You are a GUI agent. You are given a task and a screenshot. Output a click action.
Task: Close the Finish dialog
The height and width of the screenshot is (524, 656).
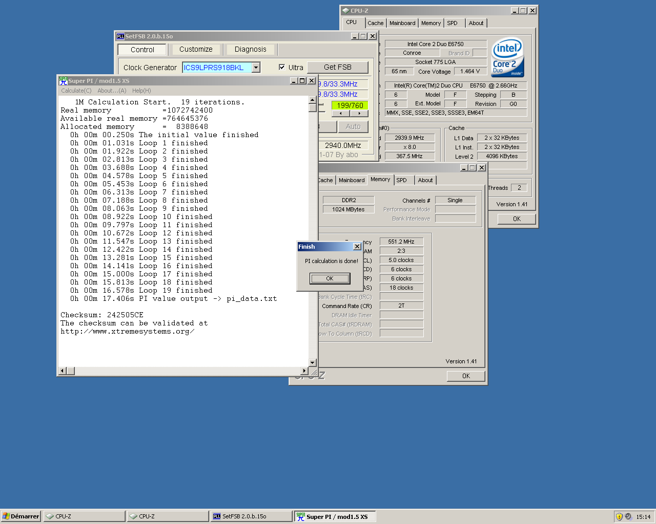click(357, 247)
